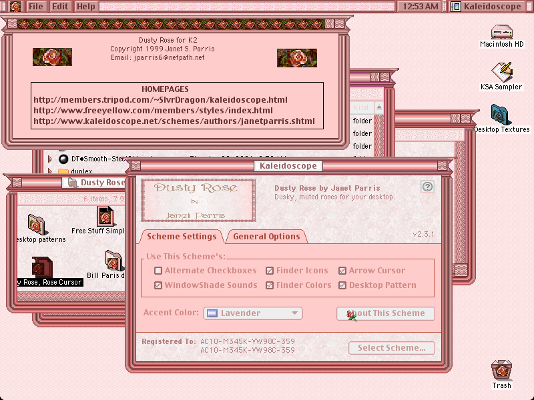Open the rose Apple menu icon

15,7
